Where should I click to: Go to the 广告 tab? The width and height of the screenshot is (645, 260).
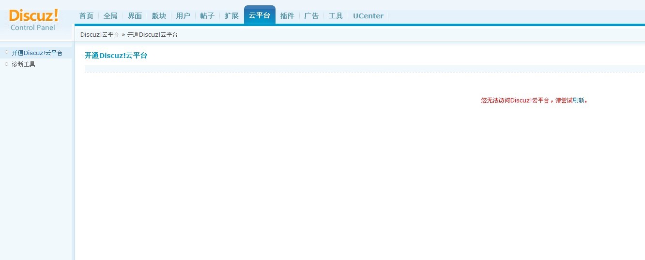311,15
